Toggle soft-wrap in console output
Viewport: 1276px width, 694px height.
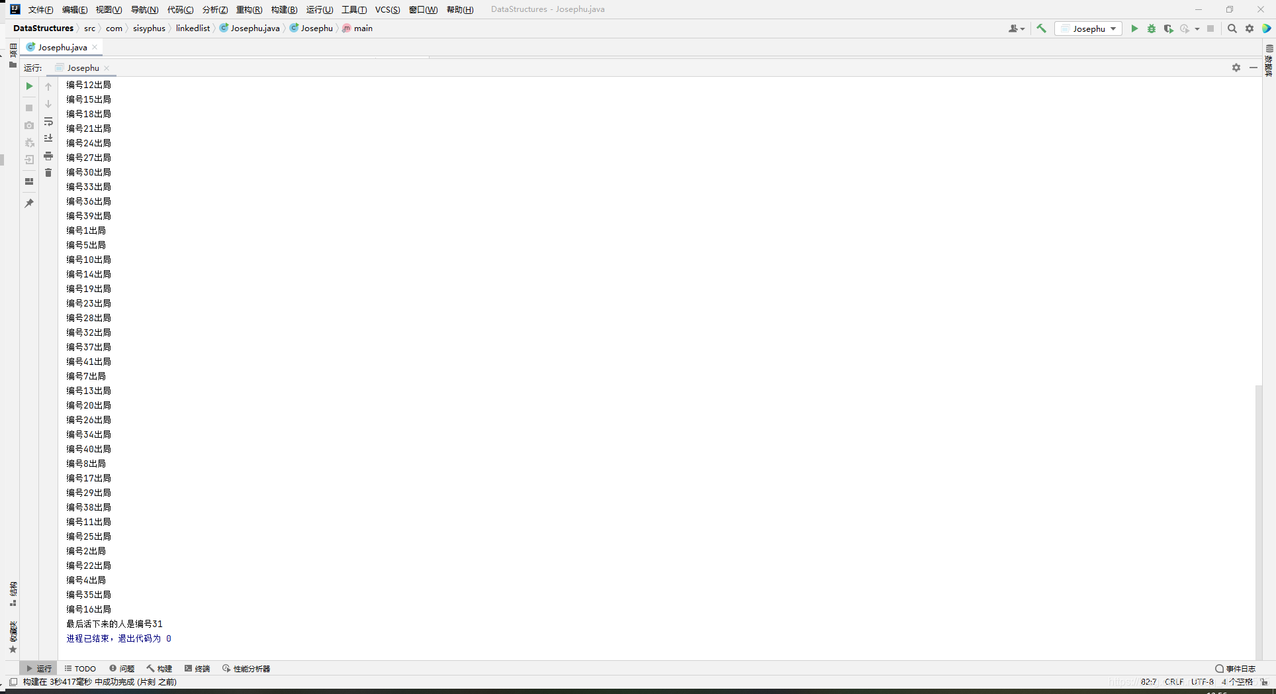[x=48, y=122]
